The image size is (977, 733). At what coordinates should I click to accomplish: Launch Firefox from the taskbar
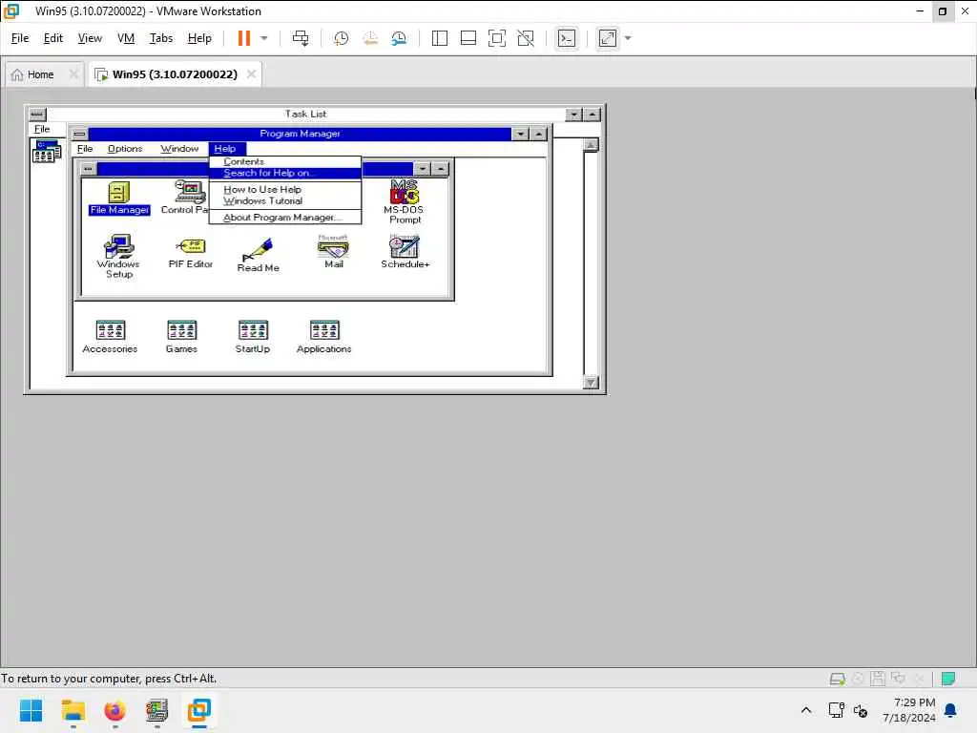click(x=114, y=710)
